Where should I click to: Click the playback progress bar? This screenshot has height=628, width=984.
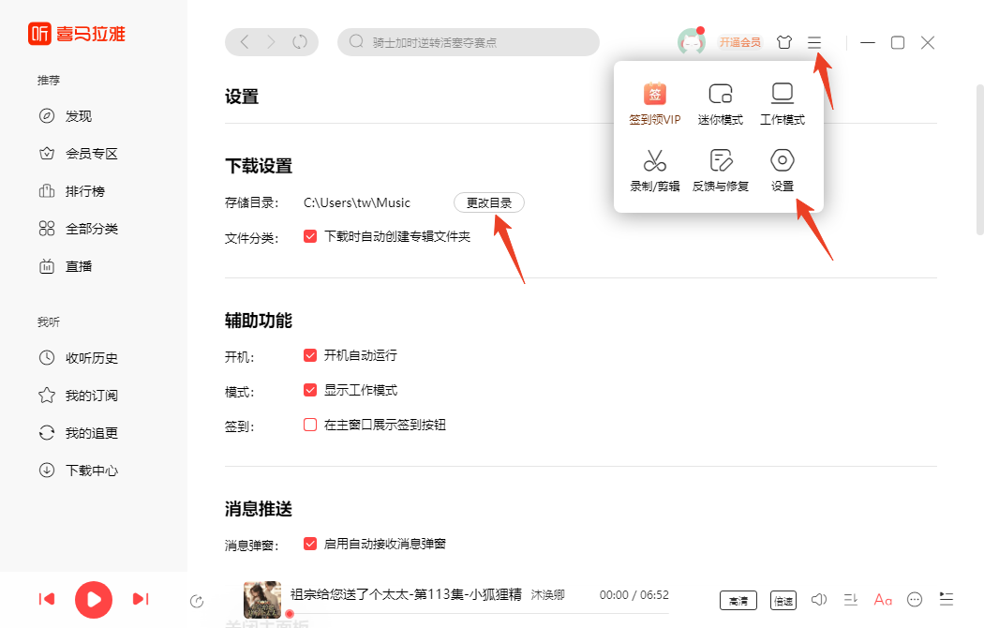click(480, 613)
